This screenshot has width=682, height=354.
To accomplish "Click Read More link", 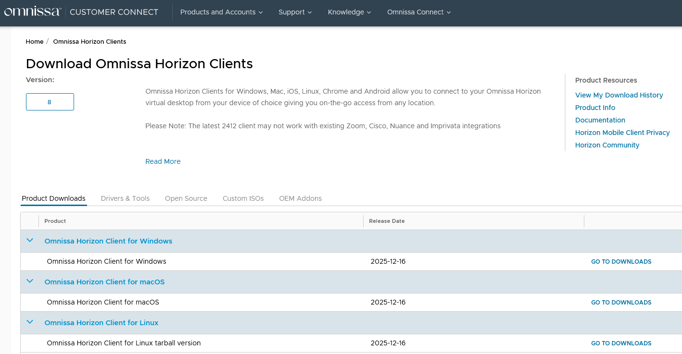I will point(163,161).
